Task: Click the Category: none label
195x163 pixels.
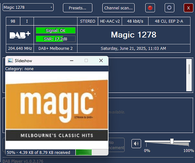Action: 20,69
